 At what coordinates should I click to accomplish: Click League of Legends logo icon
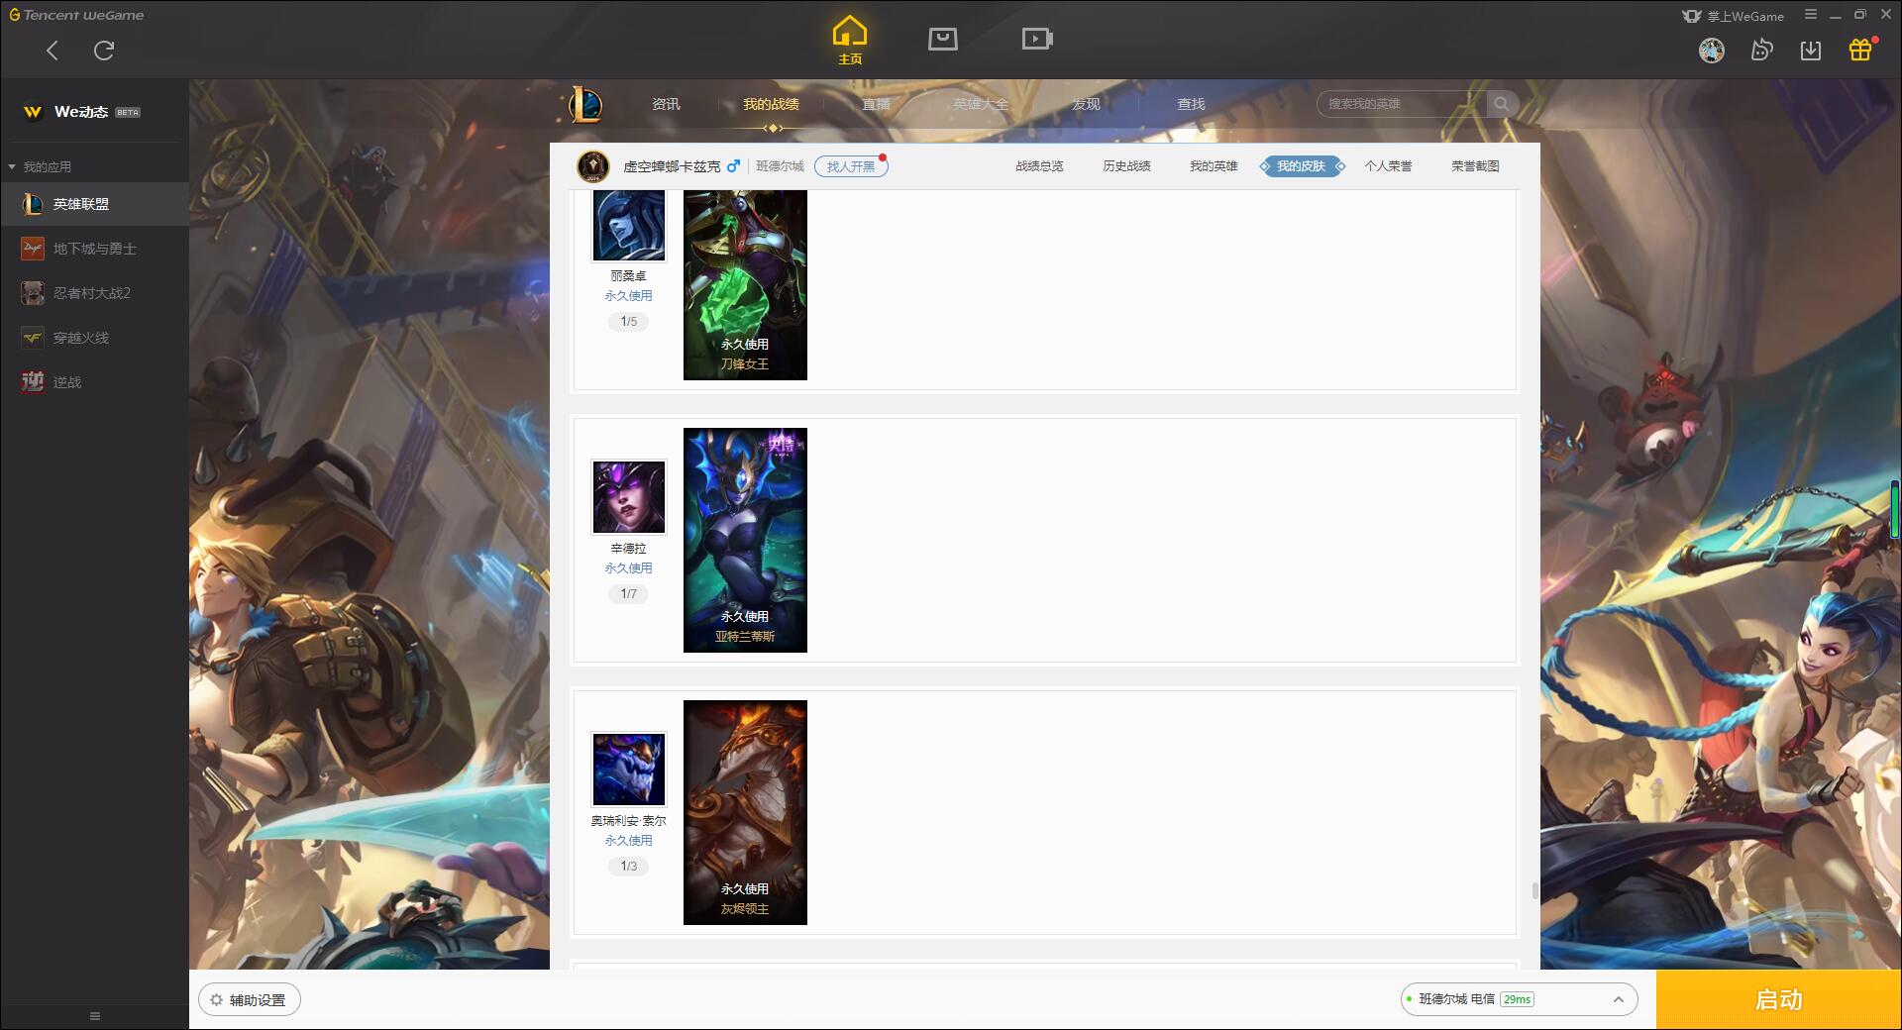coord(585,104)
